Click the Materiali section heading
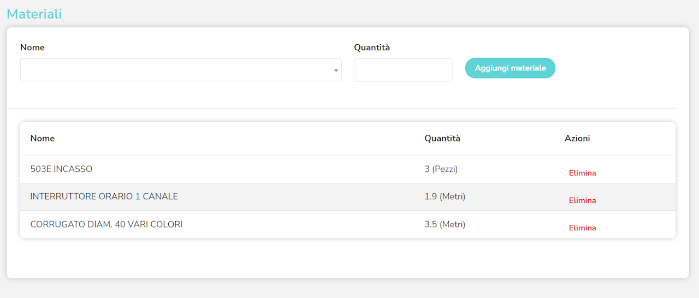Viewport: 699px width, 298px height. [x=34, y=14]
